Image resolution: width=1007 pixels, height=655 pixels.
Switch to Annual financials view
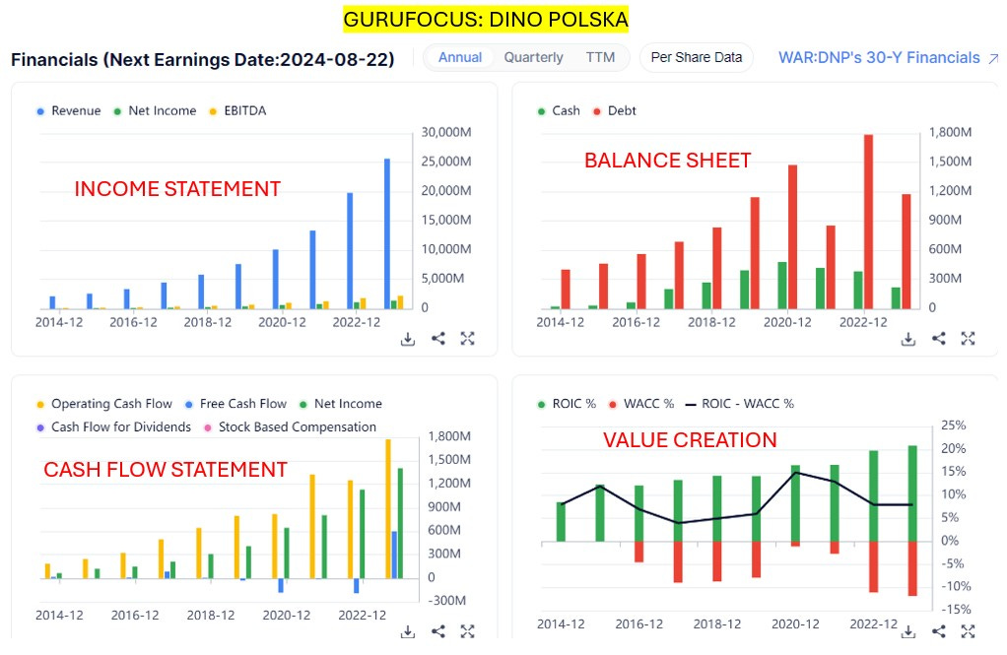point(460,57)
